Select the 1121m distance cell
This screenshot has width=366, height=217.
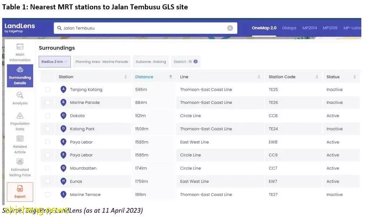140,115
